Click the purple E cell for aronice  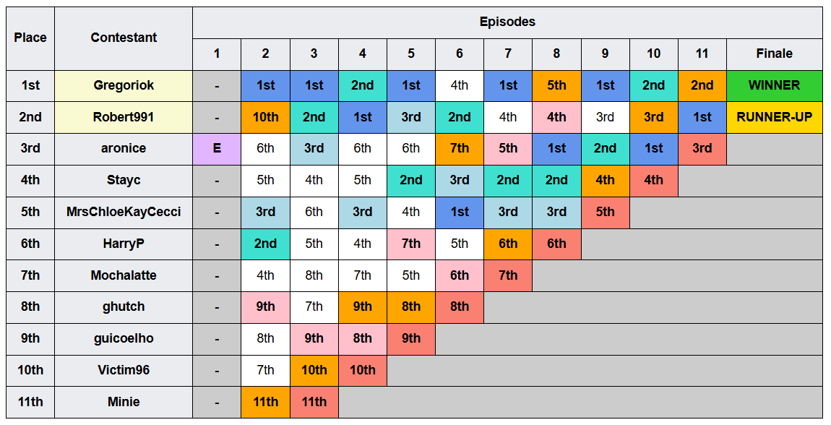click(x=217, y=149)
